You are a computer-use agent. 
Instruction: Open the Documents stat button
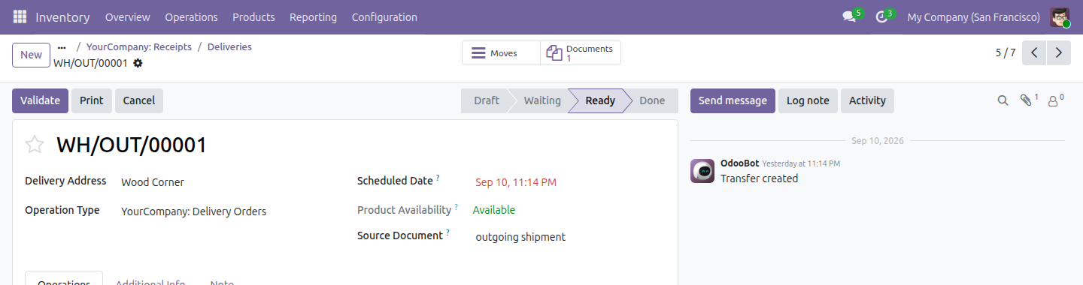(581, 53)
